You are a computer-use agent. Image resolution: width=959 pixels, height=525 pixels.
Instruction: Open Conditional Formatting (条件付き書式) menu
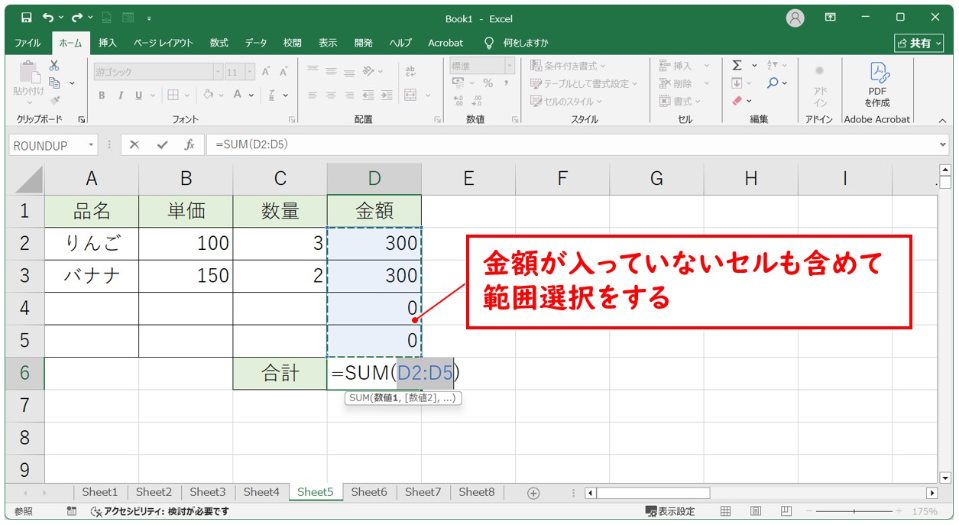point(569,66)
